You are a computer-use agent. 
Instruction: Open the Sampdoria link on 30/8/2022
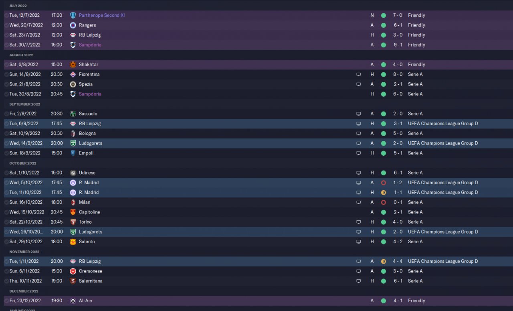90,94
